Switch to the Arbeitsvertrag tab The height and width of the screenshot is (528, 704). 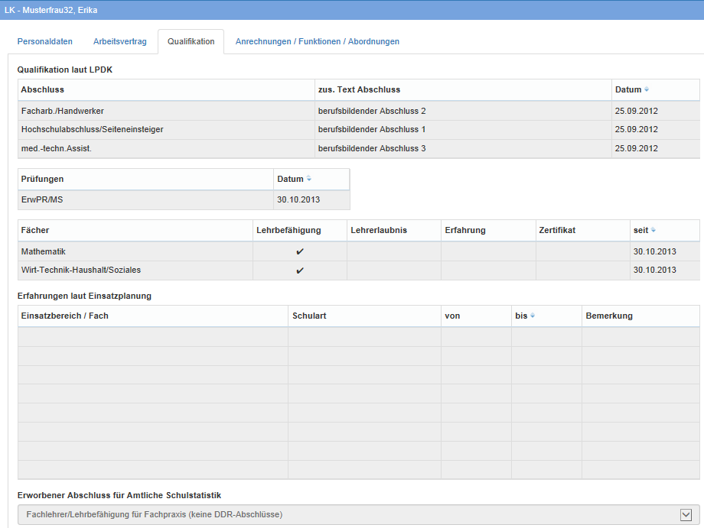pos(119,41)
